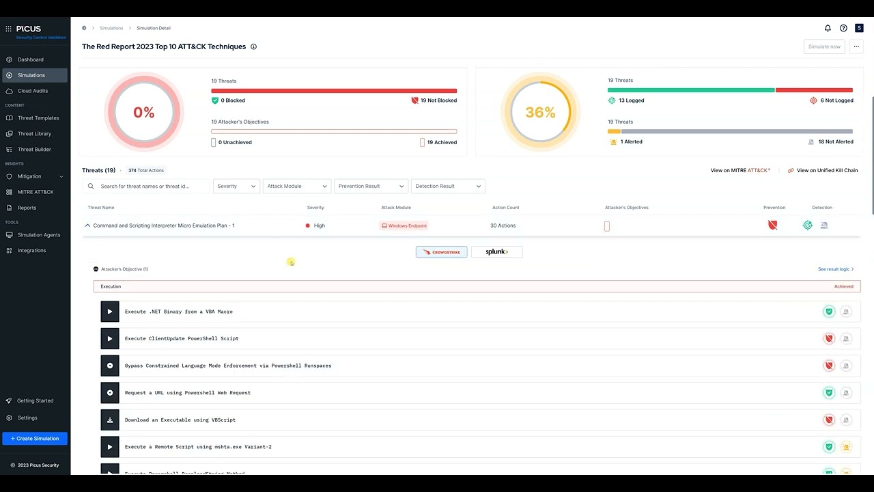Click alert icon for mshta.exe Variant-2 row
Screen dimensions: 874x492
(846, 447)
